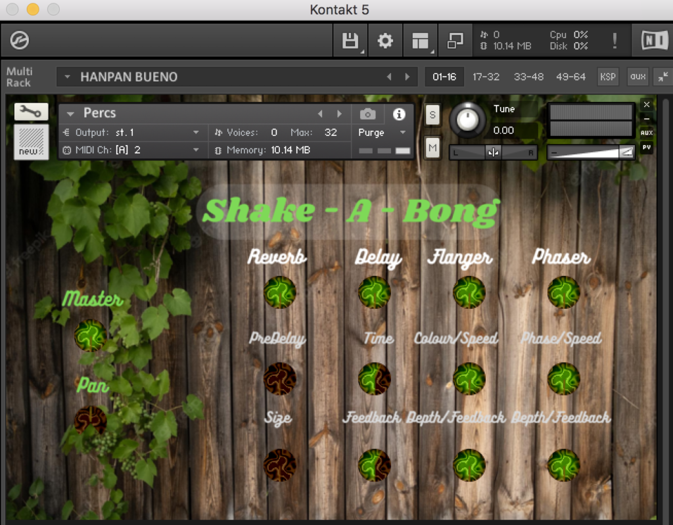The width and height of the screenshot is (673, 525).
Task: Adjust the instrument volume slider
Action: 591,152
